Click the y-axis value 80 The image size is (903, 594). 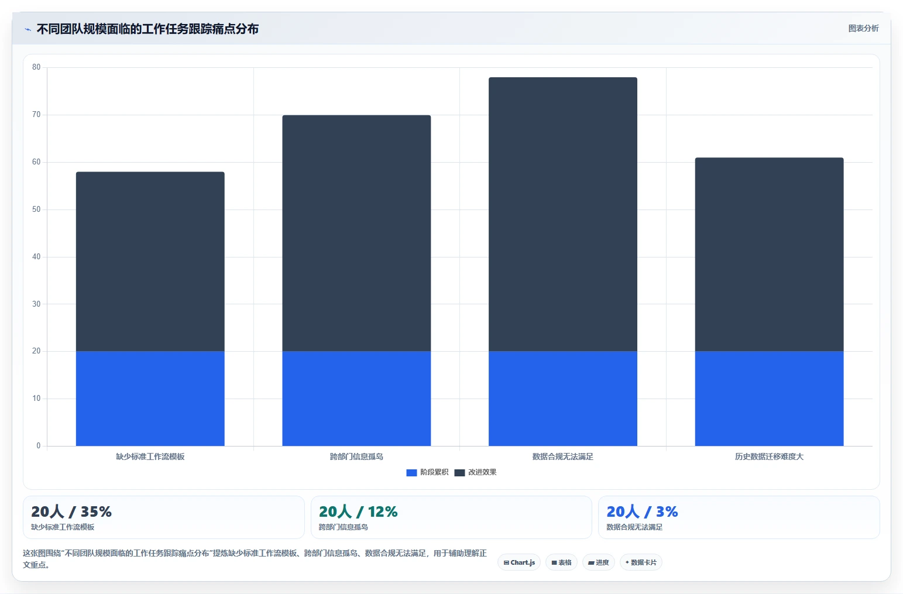36,67
